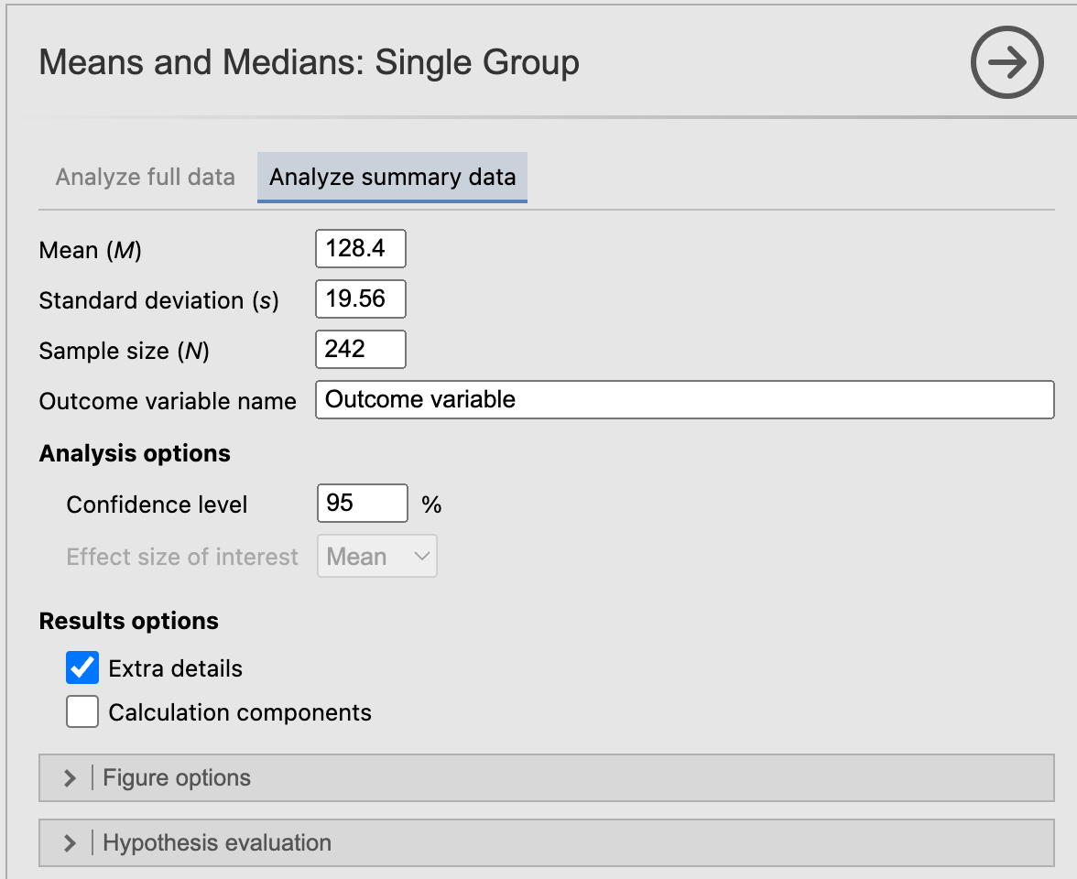This screenshot has height=879, width=1077.
Task: Uncheck the Extra details checkbox
Action: click(82, 668)
